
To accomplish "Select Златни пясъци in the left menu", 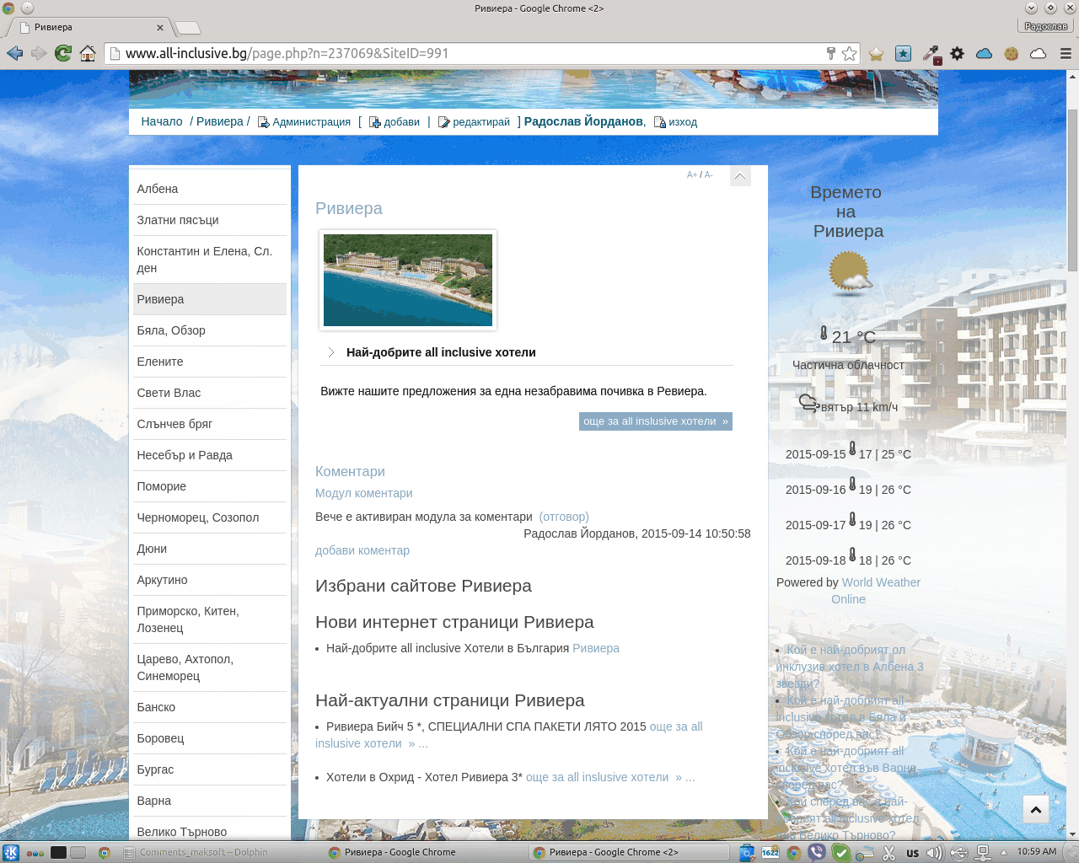I will click(x=210, y=220).
